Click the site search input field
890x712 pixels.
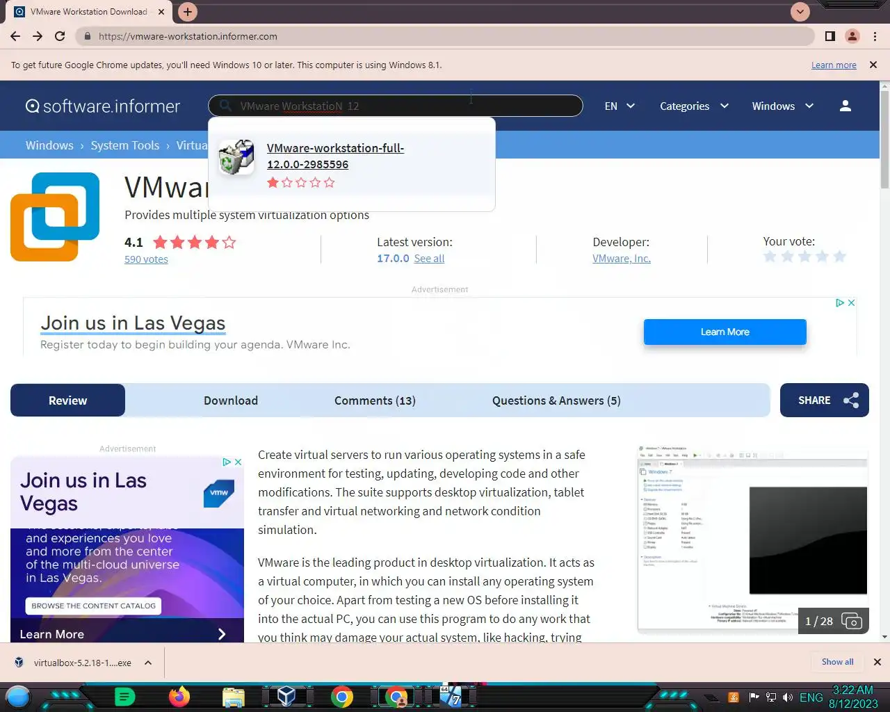395,106
